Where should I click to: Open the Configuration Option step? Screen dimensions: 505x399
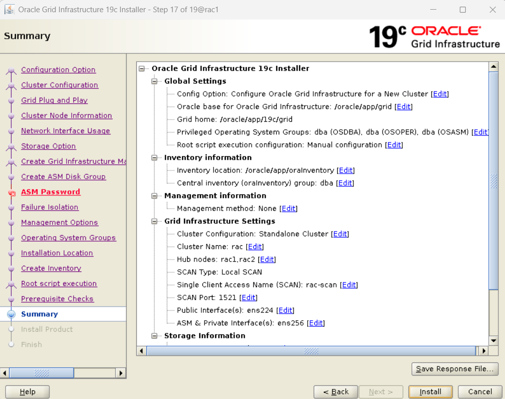(x=58, y=70)
